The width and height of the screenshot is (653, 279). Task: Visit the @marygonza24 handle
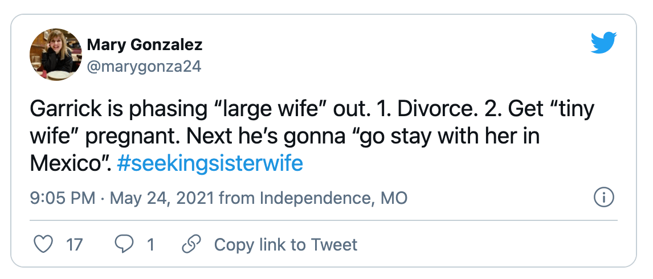point(144,67)
